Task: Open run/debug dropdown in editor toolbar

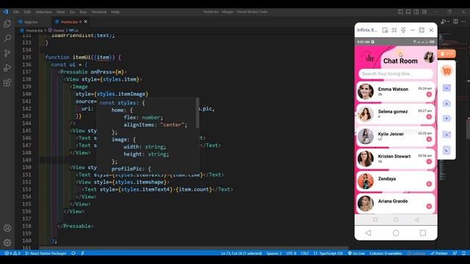Action: (x=445, y=21)
